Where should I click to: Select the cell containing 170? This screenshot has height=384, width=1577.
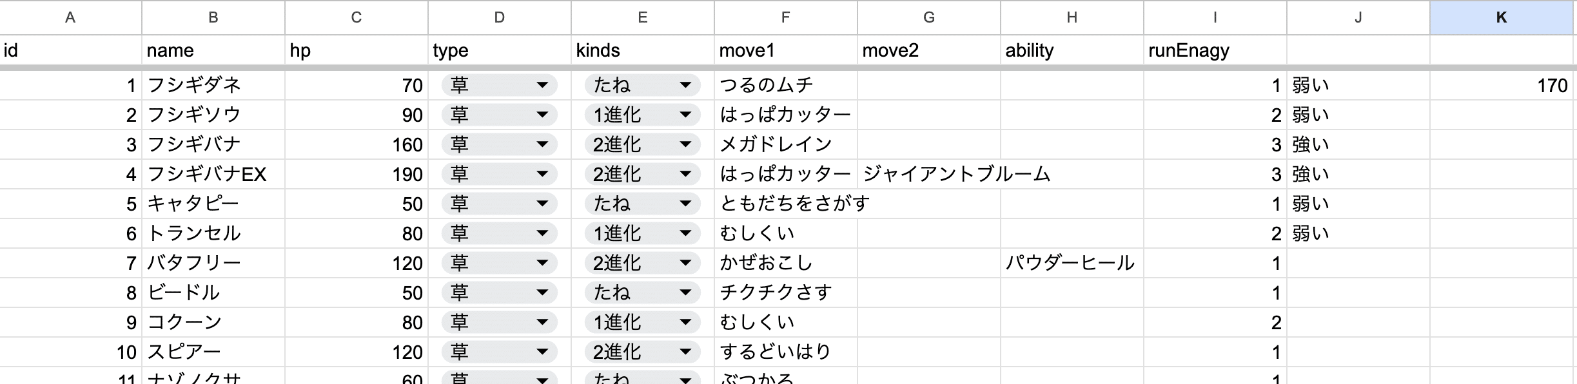click(1502, 85)
